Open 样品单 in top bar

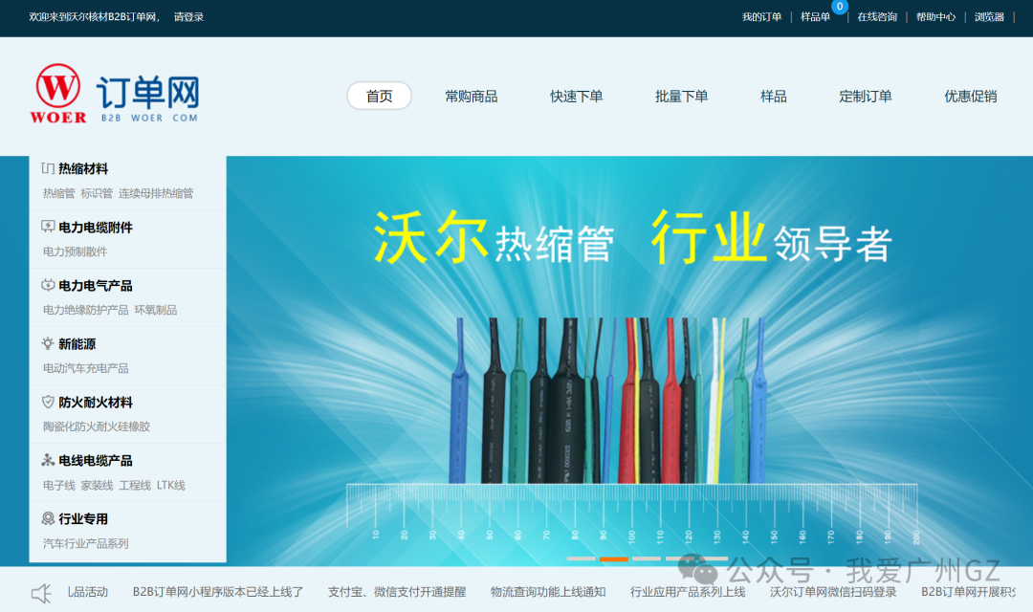(815, 17)
